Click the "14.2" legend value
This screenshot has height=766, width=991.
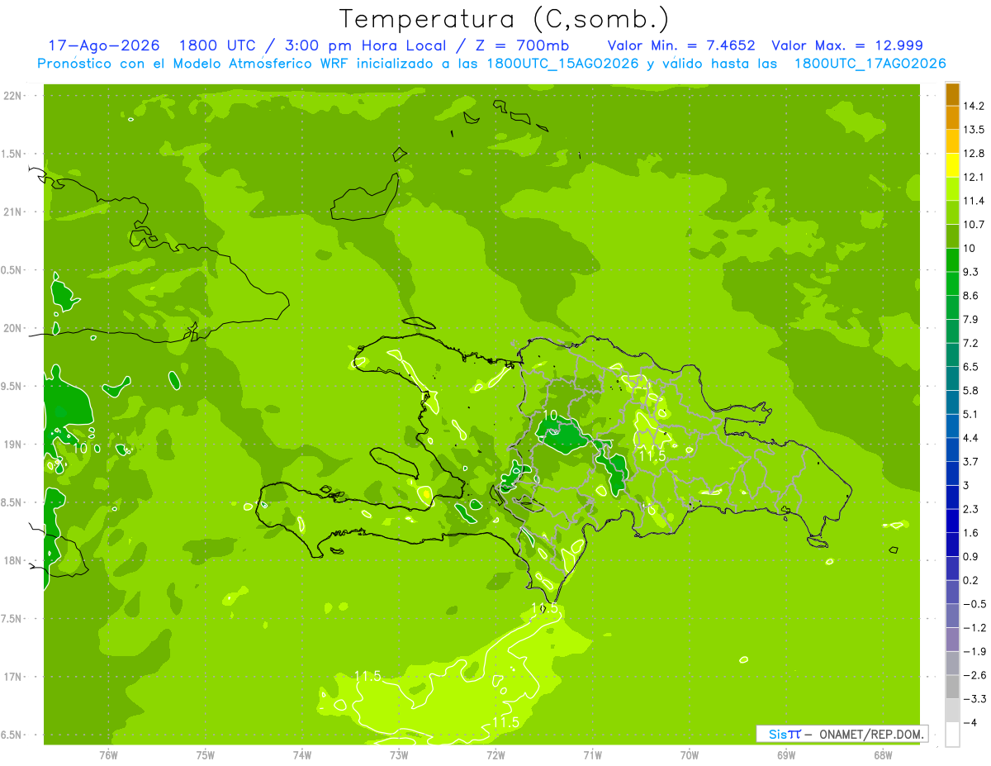(974, 106)
